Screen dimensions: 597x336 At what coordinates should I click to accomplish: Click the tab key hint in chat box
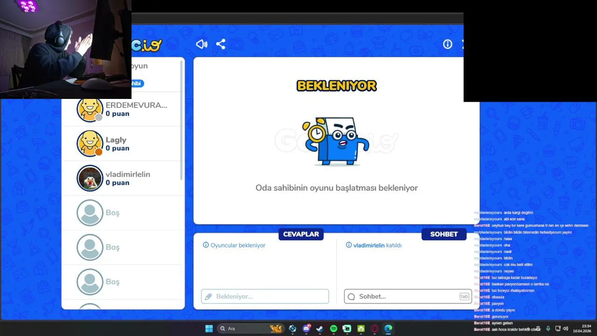pos(464,296)
